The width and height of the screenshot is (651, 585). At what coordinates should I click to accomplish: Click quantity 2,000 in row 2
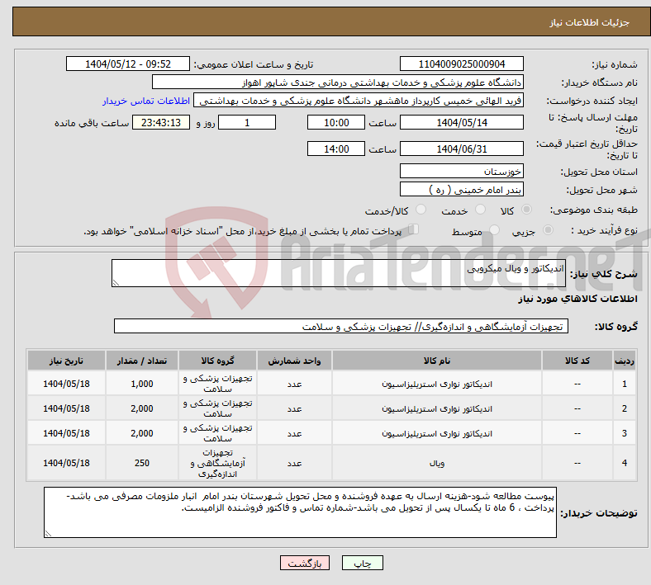pyautogui.click(x=142, y=408)
